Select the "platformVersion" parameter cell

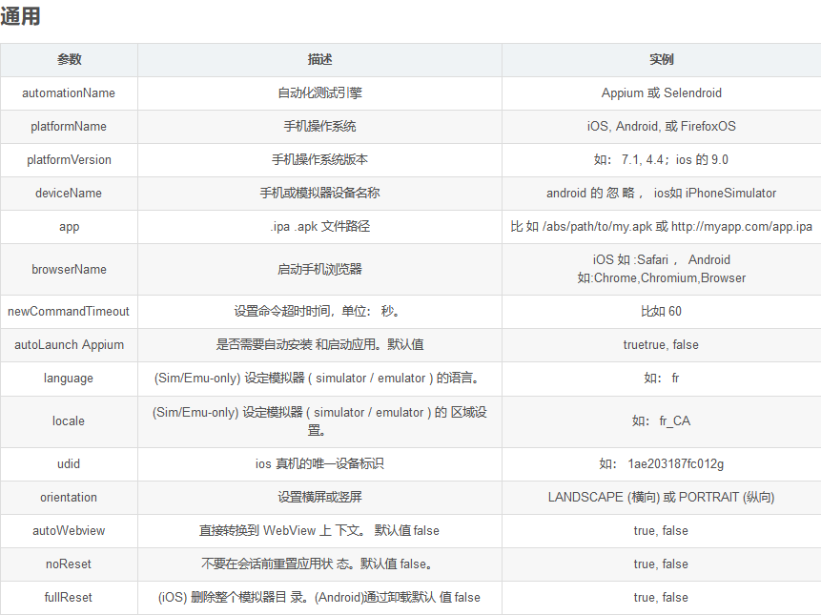click(69, 160)
